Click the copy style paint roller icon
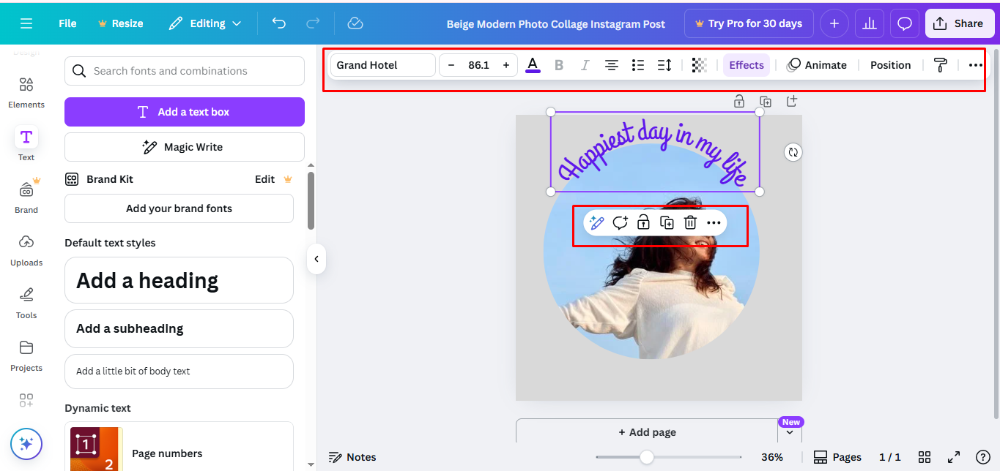1000x471 pixels. tap(940, 65)
